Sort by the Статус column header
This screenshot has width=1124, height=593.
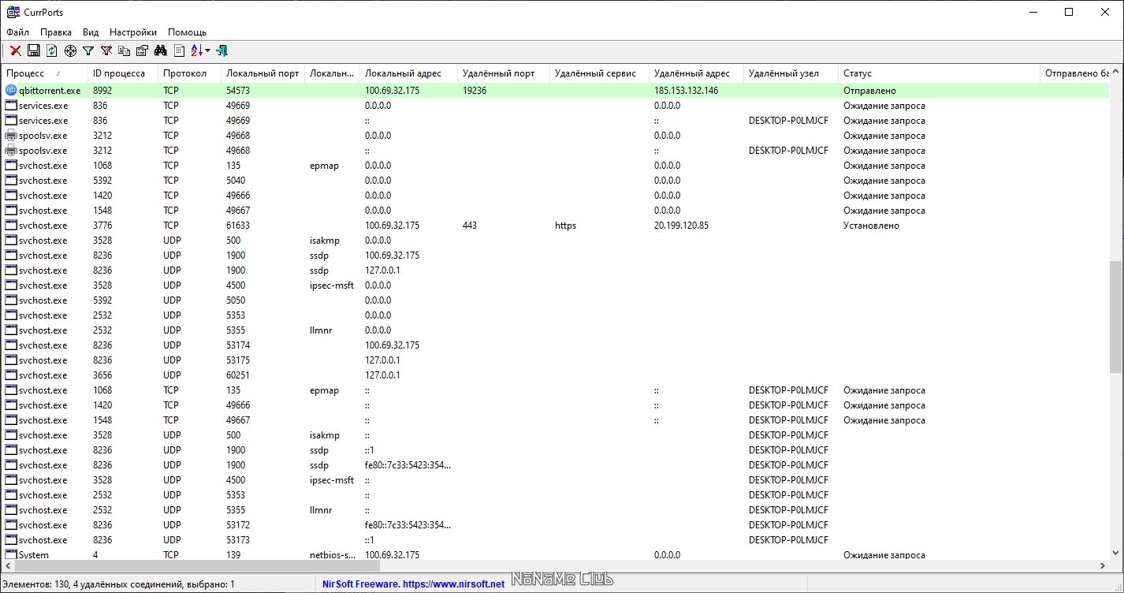(939, 73)
